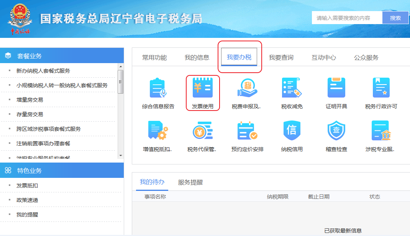Click the 套餐业务 stack icon

[x=8, y=55]
